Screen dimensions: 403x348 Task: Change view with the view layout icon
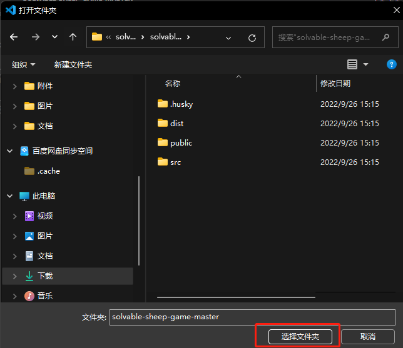(x=352, y=64)
